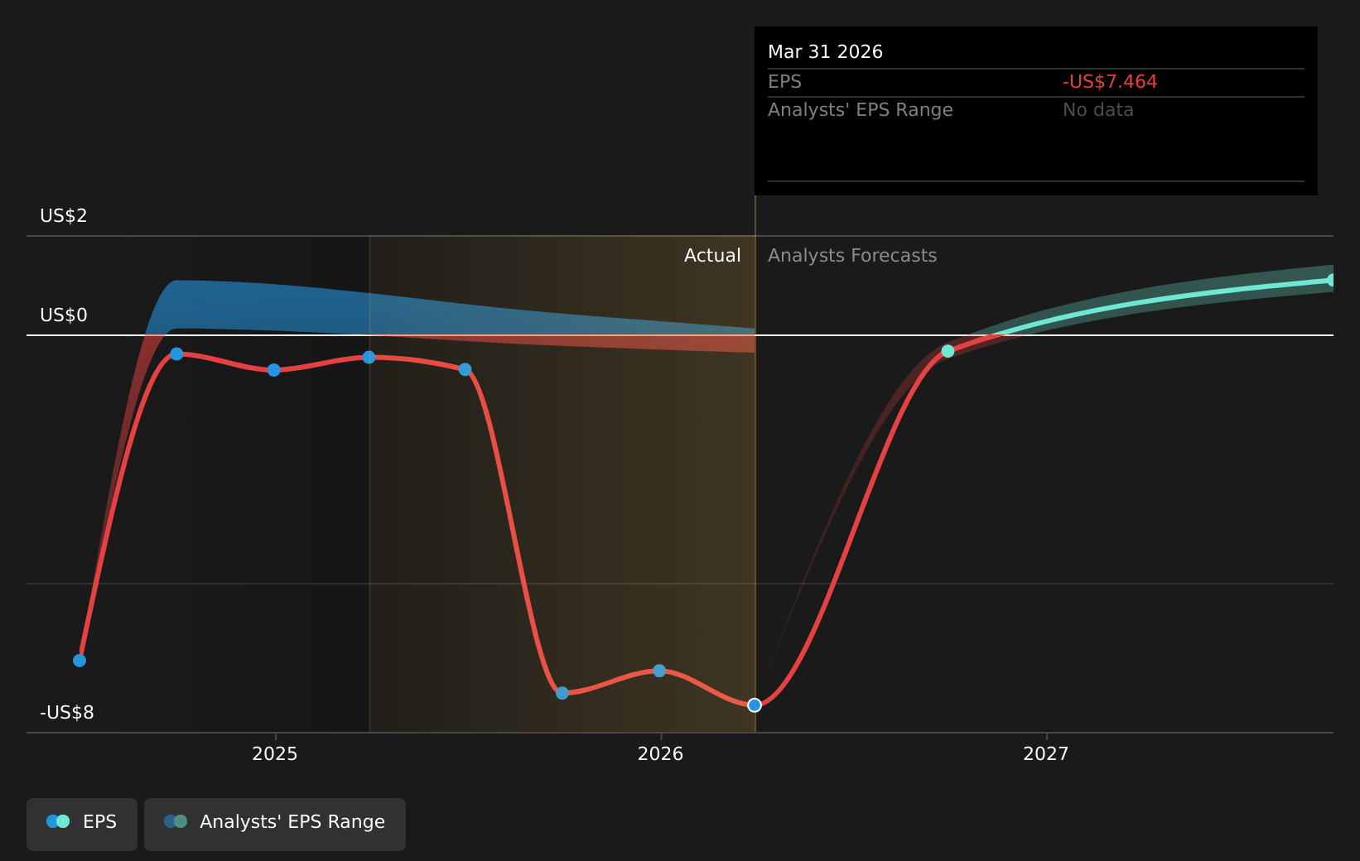Click the 2027 axis label
1360x861 pixels.
pos(1046,753)
